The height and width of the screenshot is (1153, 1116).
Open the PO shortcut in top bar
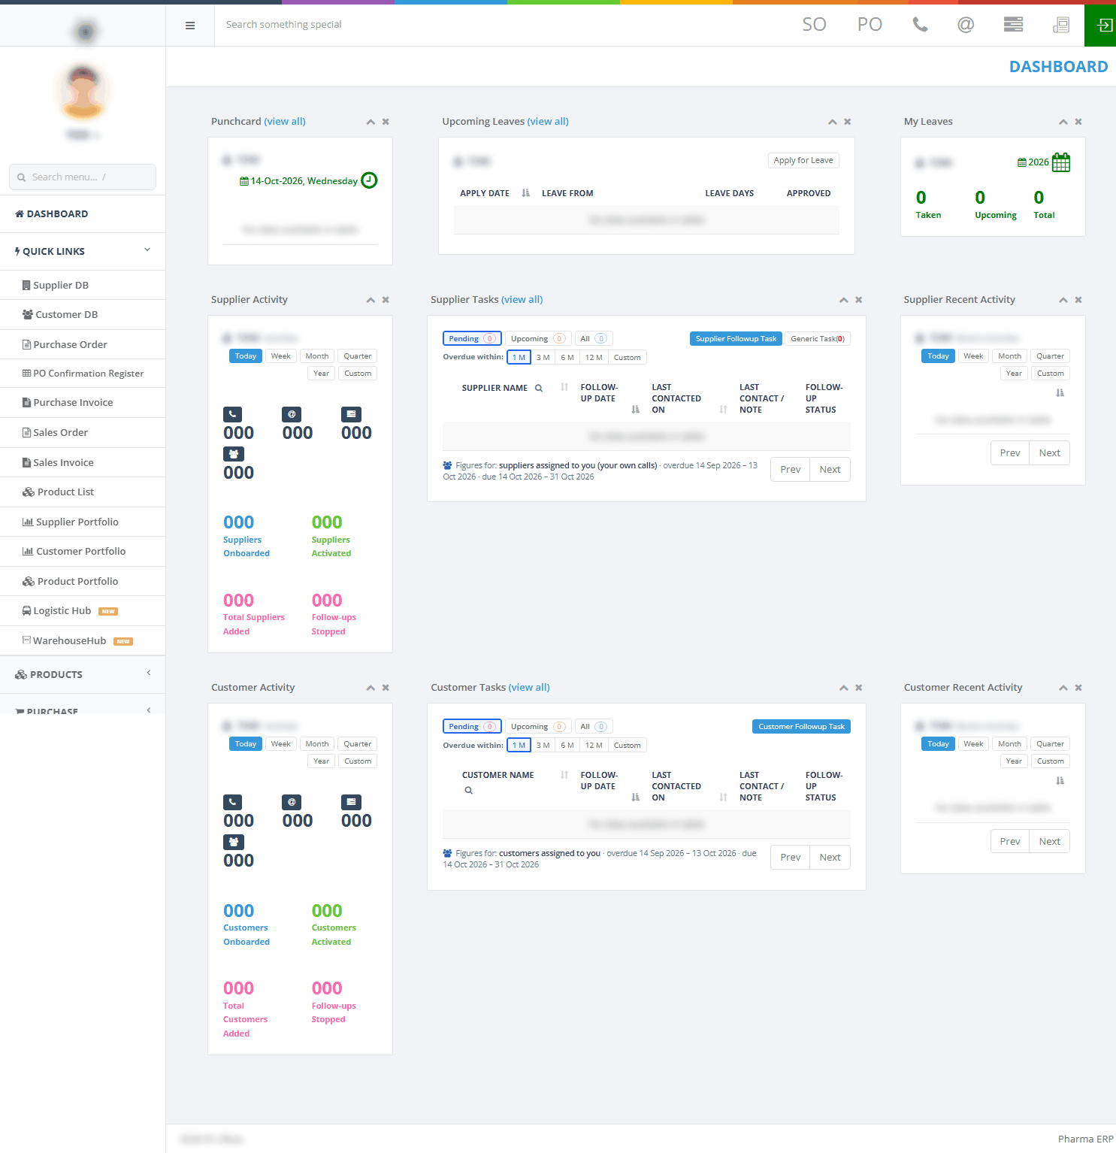point(870,25)
